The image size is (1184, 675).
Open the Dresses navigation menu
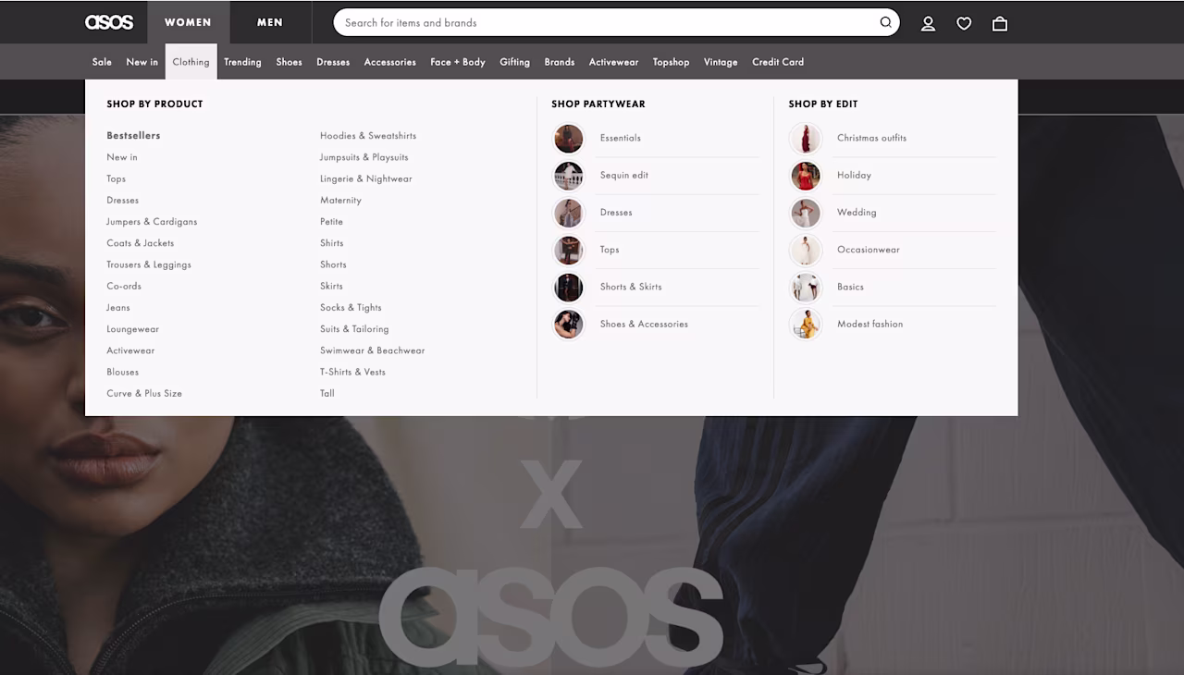tap(333, 62)
